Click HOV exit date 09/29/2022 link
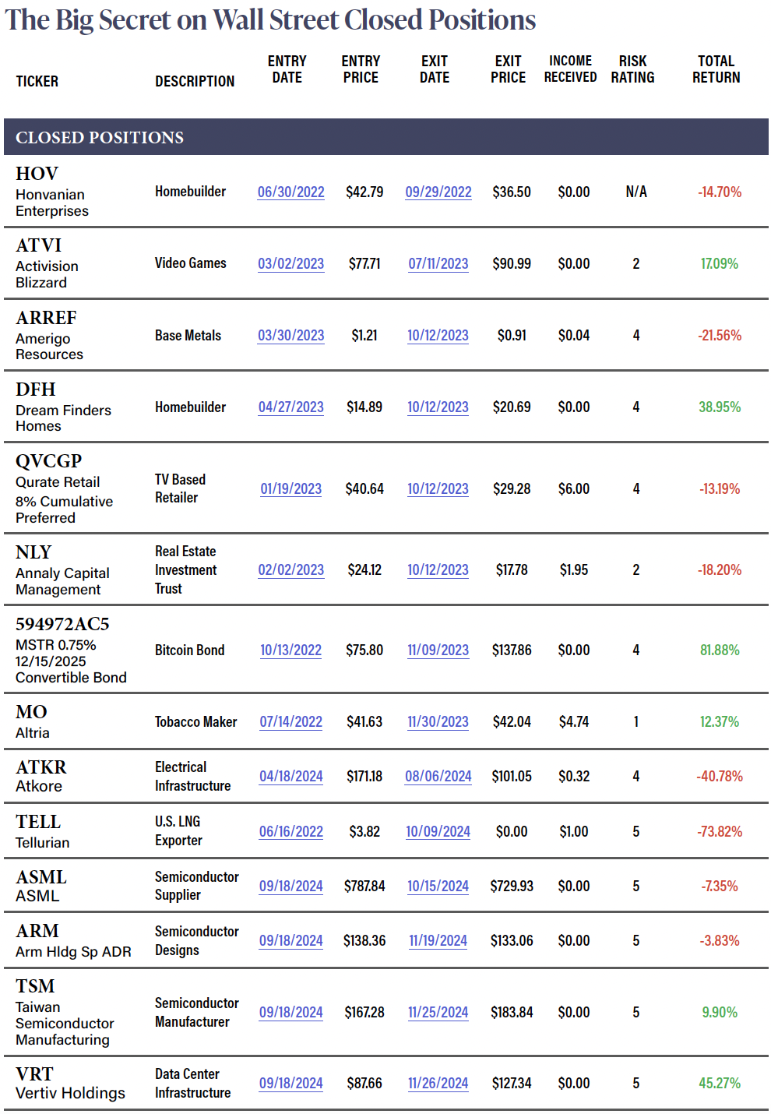Image resolution: width=771 pixels, height=1114 pixels. point(438,192)
